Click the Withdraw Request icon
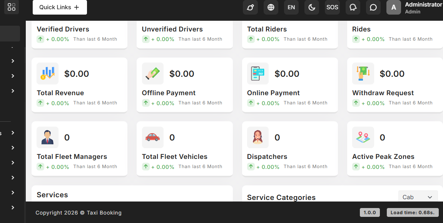443x223 pixels. [363, 74]
